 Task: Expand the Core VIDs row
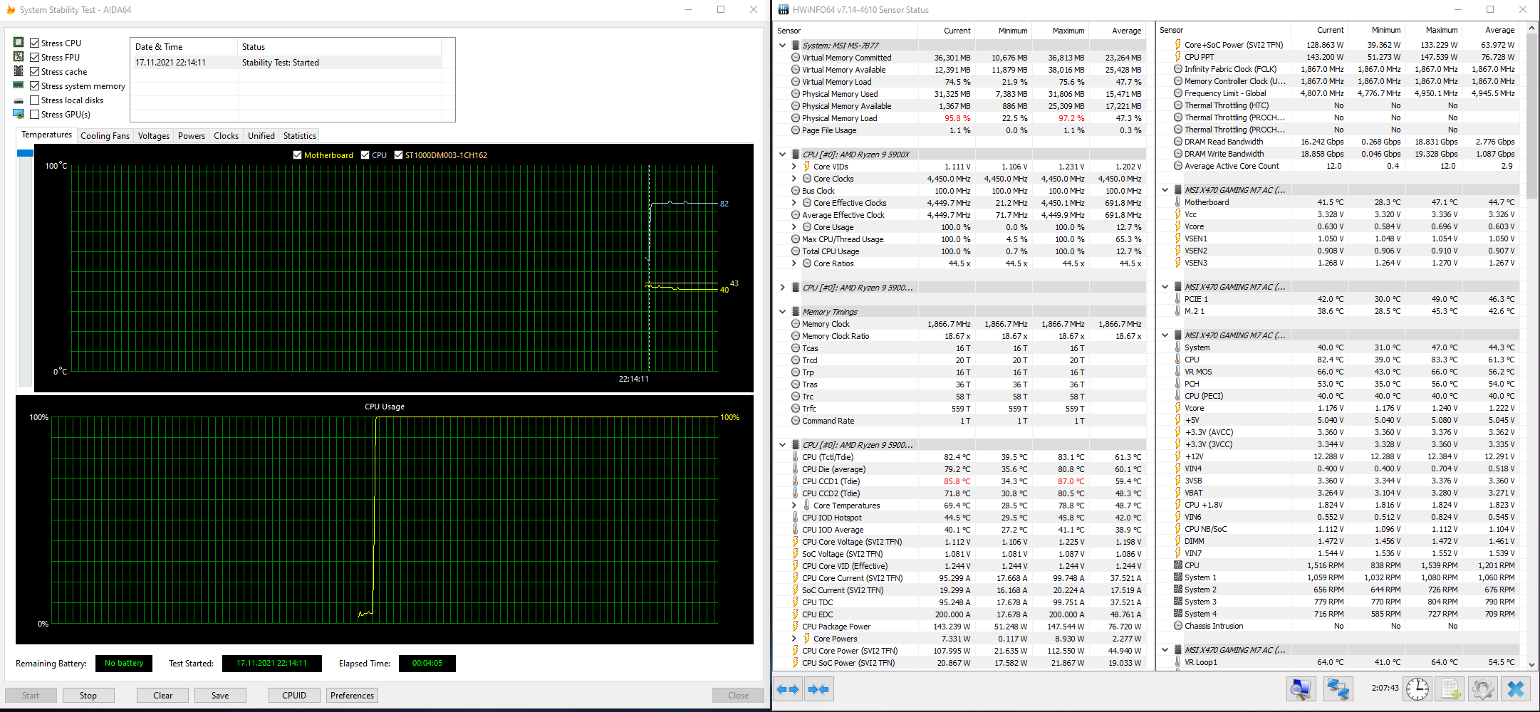[x=794, y=167]
